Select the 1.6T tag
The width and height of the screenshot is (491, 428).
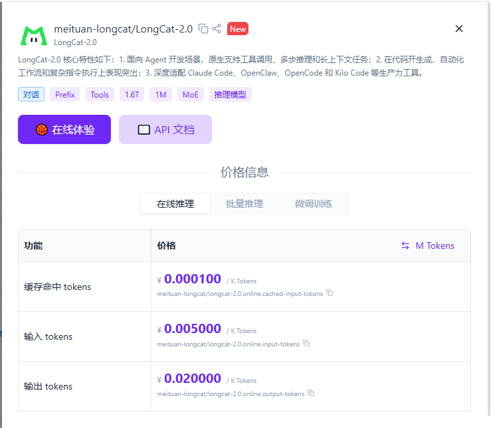(132, 94)
